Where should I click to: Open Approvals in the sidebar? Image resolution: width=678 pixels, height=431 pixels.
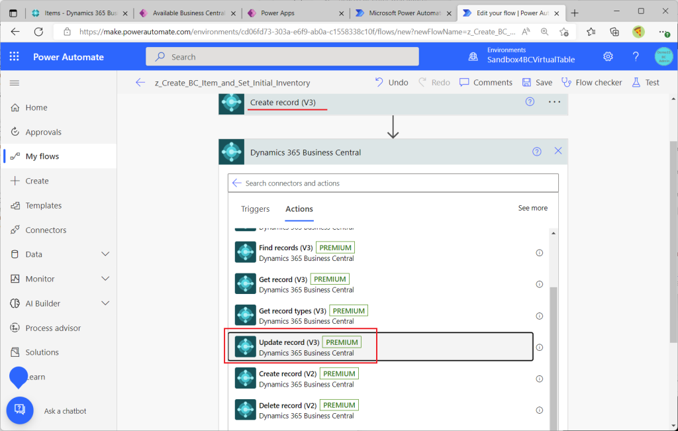(x=58, y=132)
